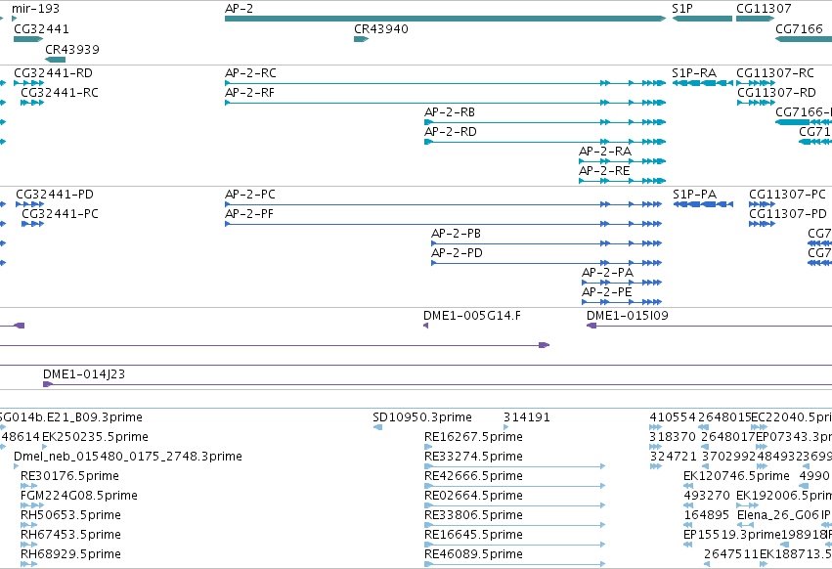The width and height of the screenshot is (832, 569).
Task: Click protein AP-2-PF
Action: tap(444, 224)
